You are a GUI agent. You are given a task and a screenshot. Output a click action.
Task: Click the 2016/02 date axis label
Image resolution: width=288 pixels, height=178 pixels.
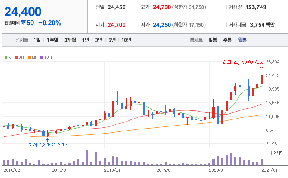tap(12, 170)
